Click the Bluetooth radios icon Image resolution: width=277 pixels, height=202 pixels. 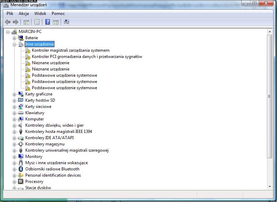coord(21,169)
